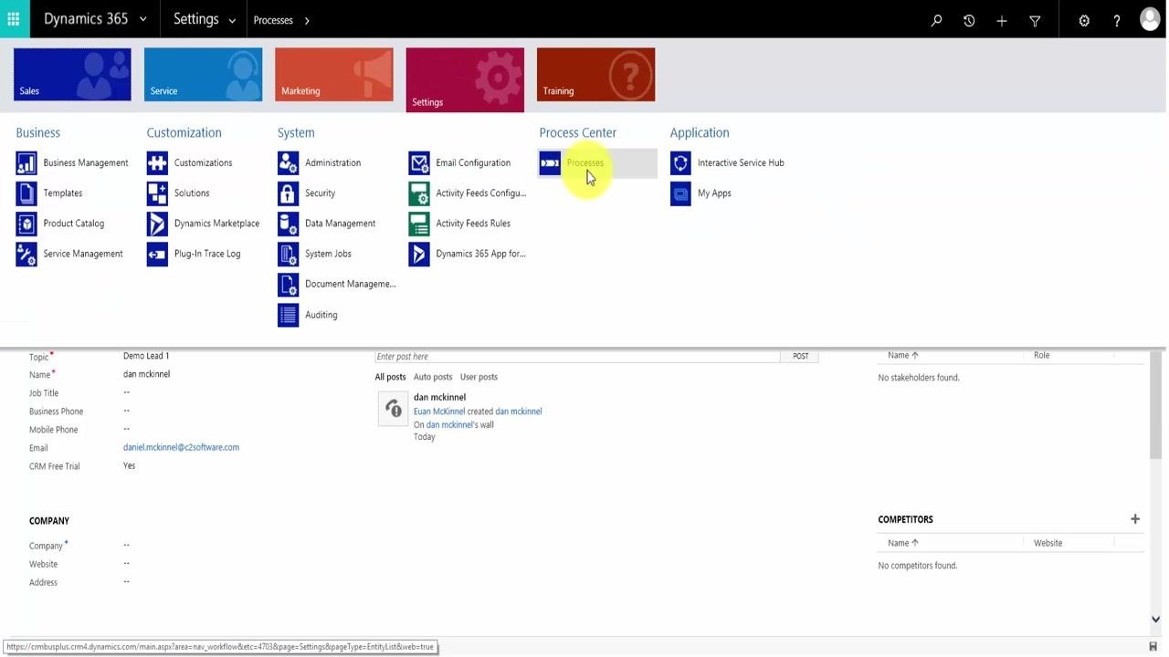Open the settings gear icon

tap(1084, 20)
